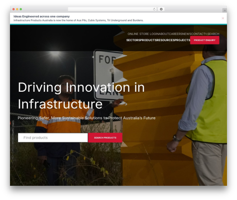Click the macOS yellow minimize dot
The width and height of the screenshot is (237, 200).
click(17, 9)
